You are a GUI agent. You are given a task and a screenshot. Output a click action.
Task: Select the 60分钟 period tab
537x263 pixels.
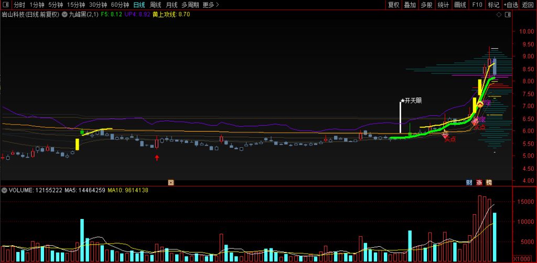point(120,5)
